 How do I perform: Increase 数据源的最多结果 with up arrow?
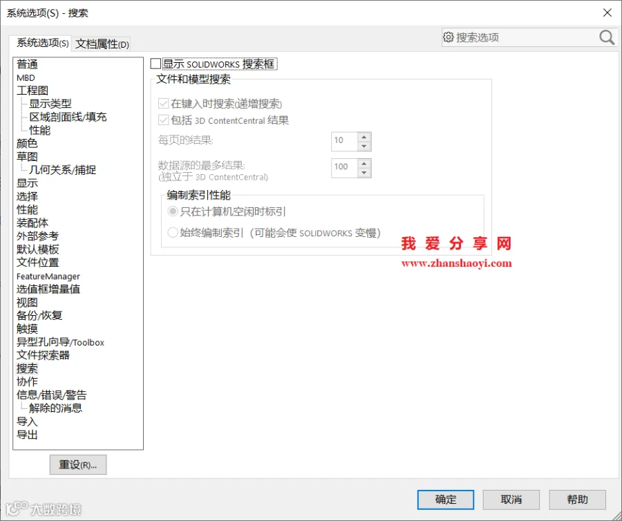pos(364,163)
